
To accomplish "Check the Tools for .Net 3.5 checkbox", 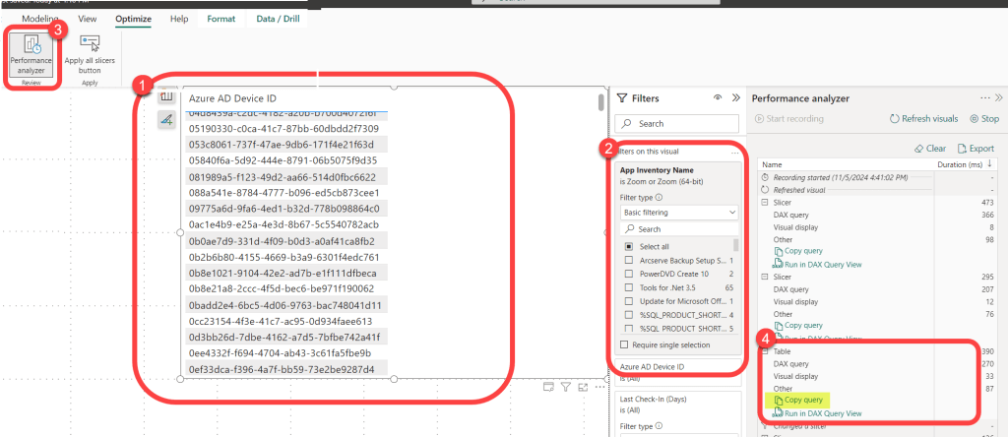I will 628,287.
